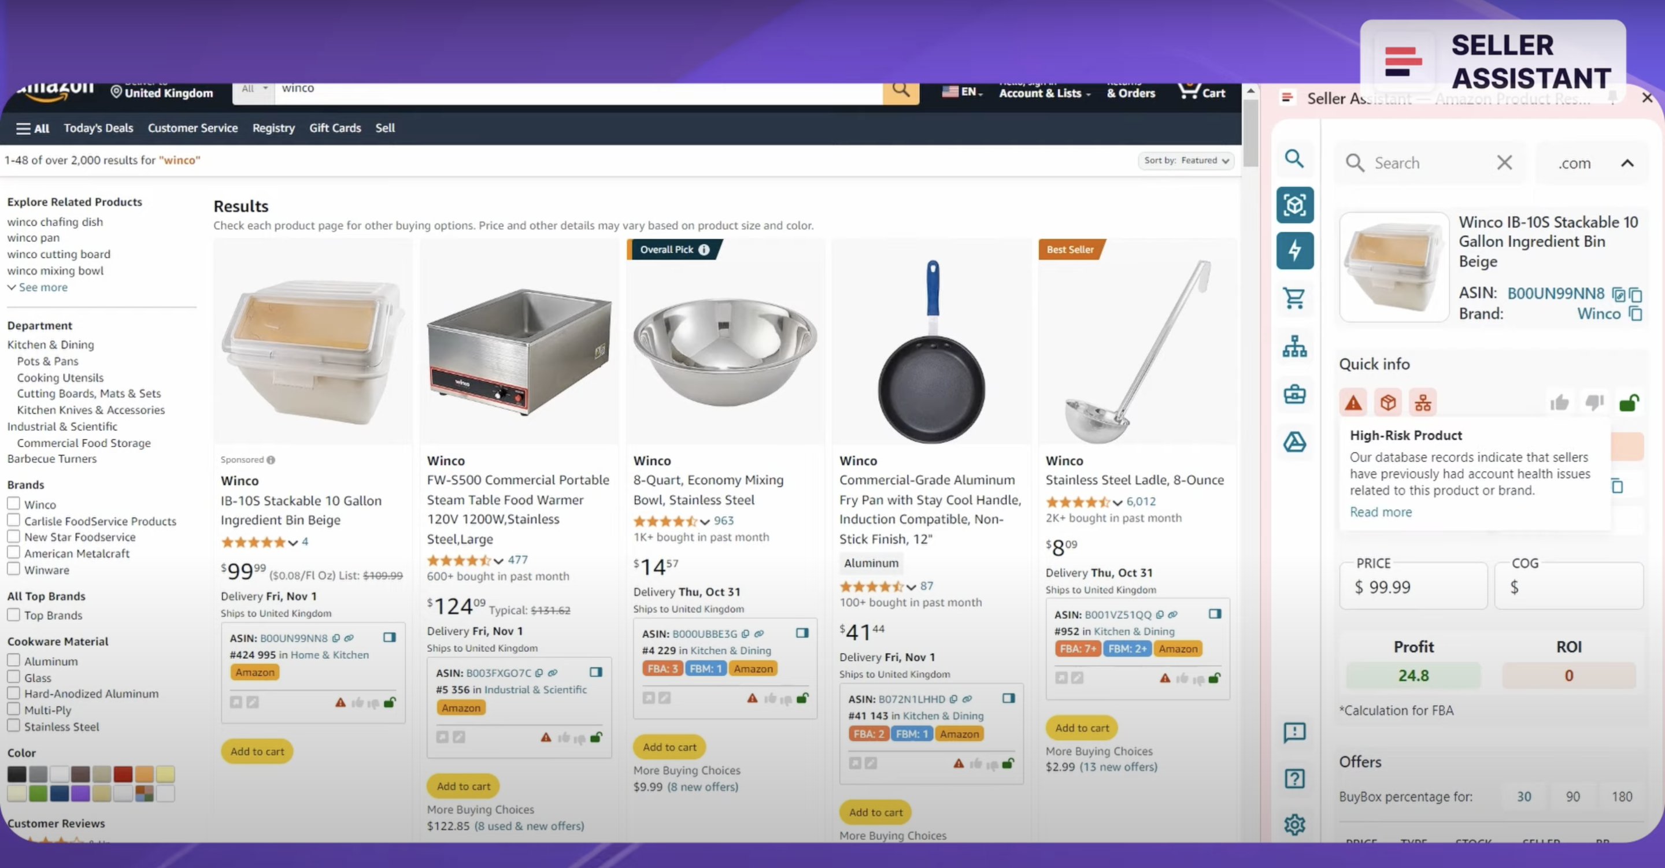This screenshot has width=1665, height=868.
Task: Click the thumbs up icon in Quick info
Action: (1560, 403)
